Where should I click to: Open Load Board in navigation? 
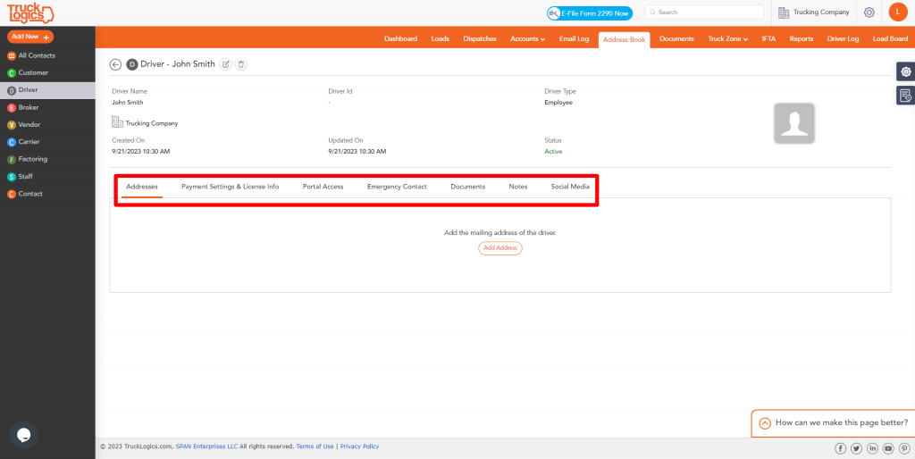(891, 39)
